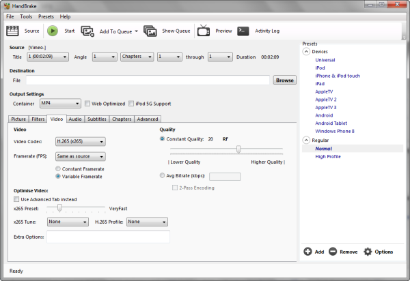Click the Remove preset minus icon
The width and height of the screenshot is (410, 281).
(x=332, y=252)
